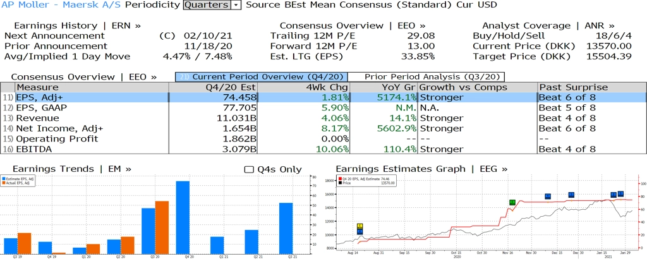Click the Growth vs Comps column header
Image resolution: width=647 pixels, height=261 pixels.
pyautogui.click(x=478, y=88)
